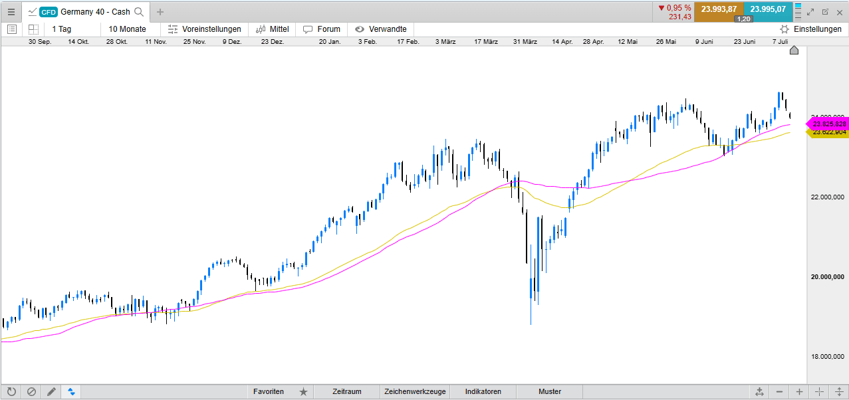Screen dimensions: 849x400
Task: Toggle the chart layout grid icon
Action: (33, 29)
